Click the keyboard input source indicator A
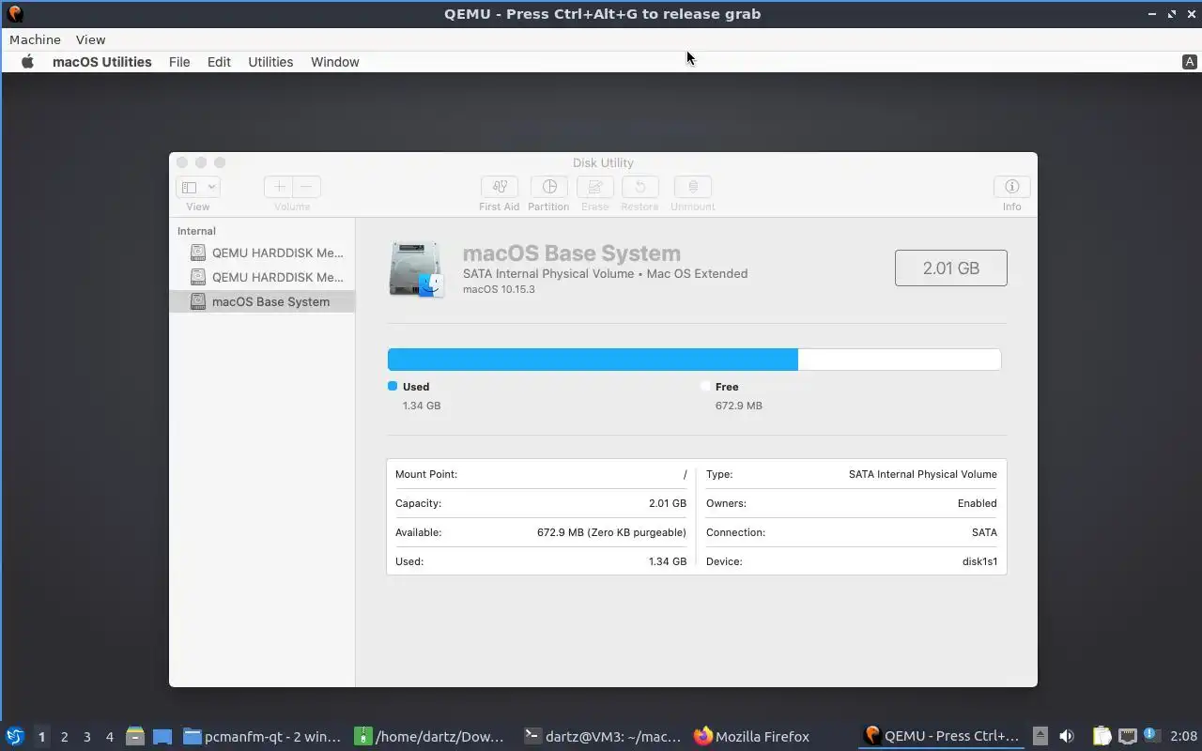 pyautogui.click(x=1189, y=62)
